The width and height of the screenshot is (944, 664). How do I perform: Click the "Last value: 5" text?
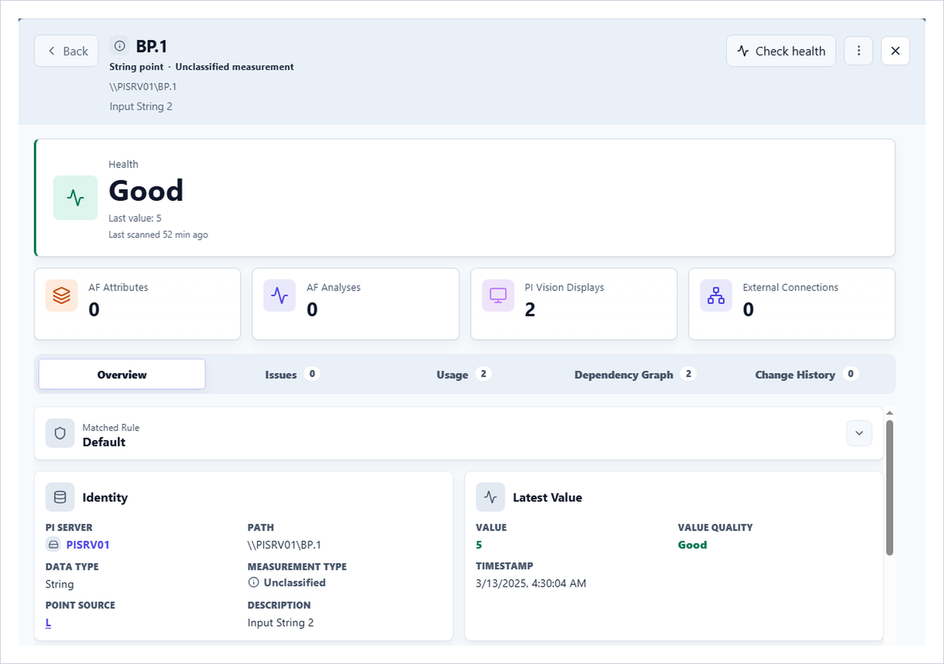click(135, 219)
